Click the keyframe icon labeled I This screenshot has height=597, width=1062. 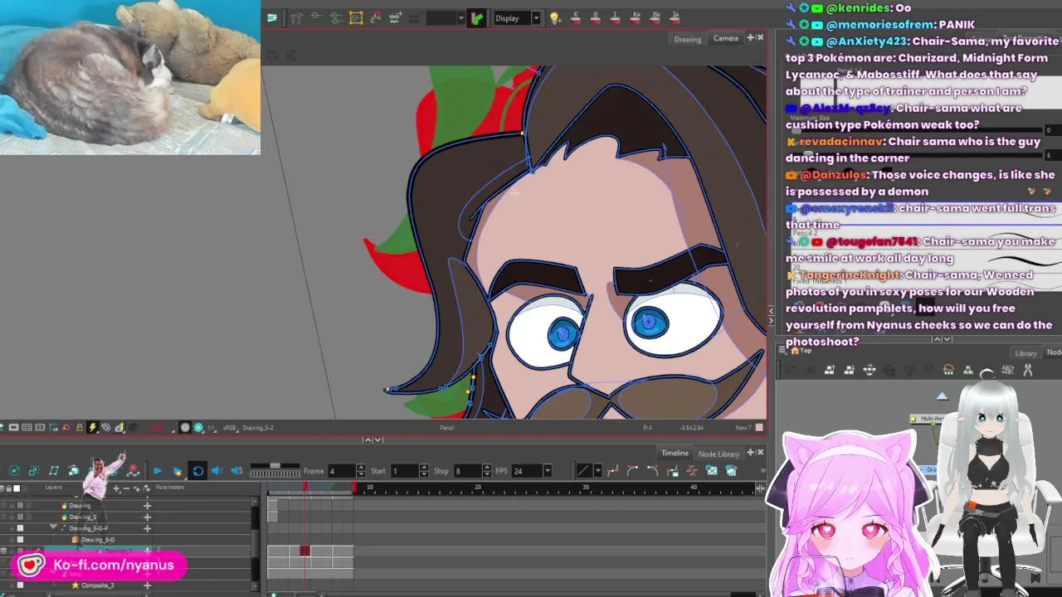(x=615, y=17)
